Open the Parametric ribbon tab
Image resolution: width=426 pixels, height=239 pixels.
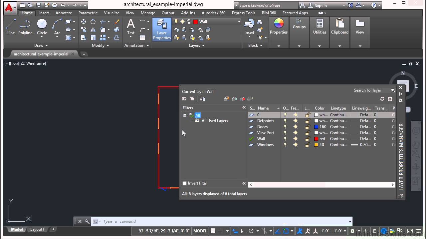click(x=88, y=13)
